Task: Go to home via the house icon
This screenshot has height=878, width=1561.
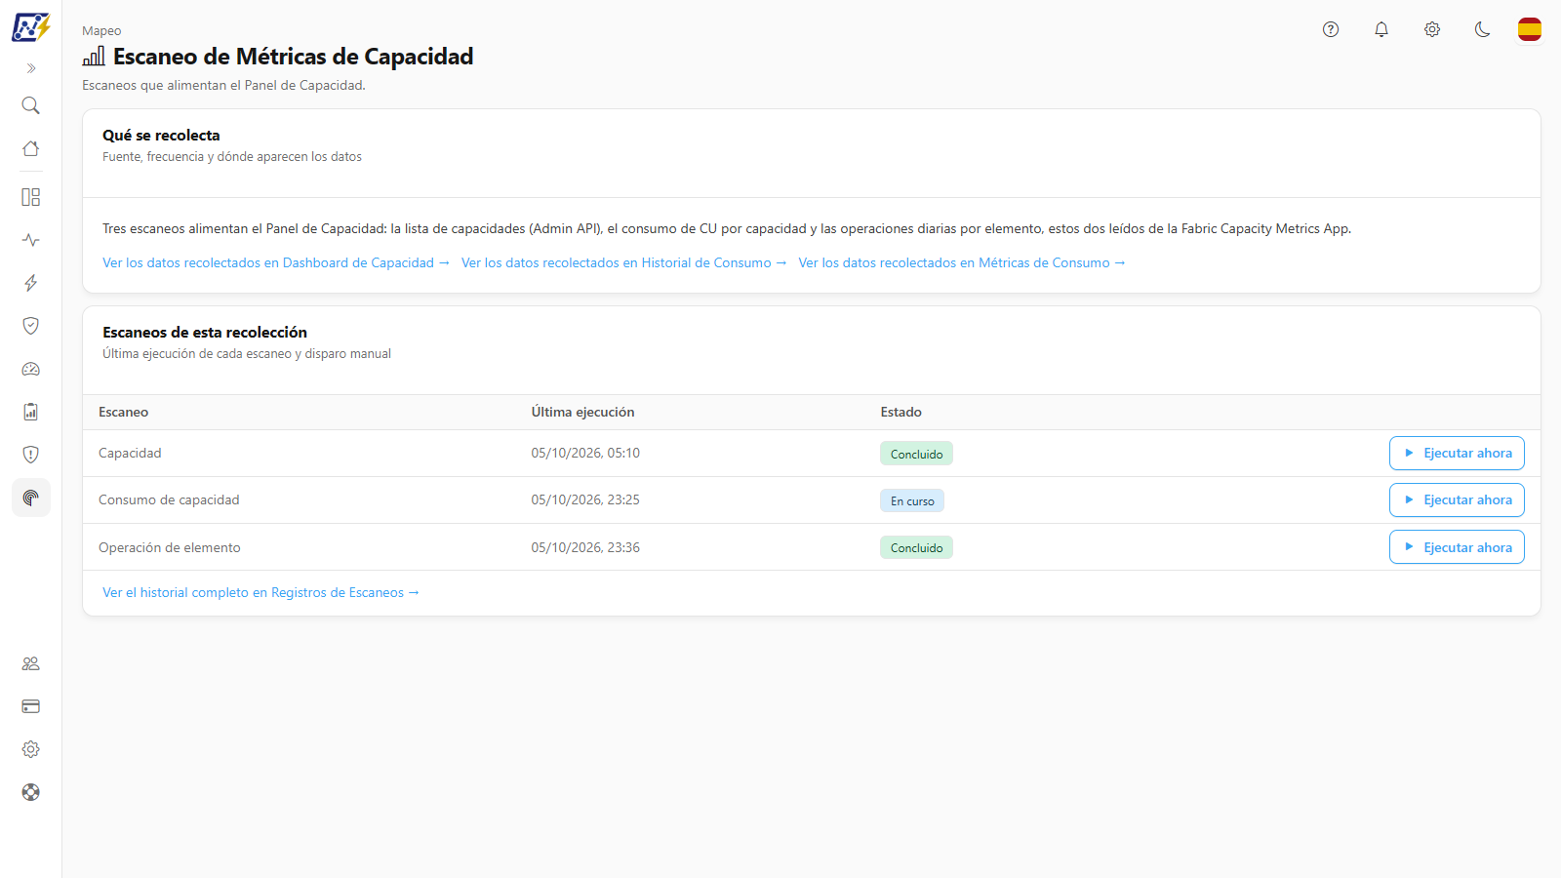Action: [31, 148]
